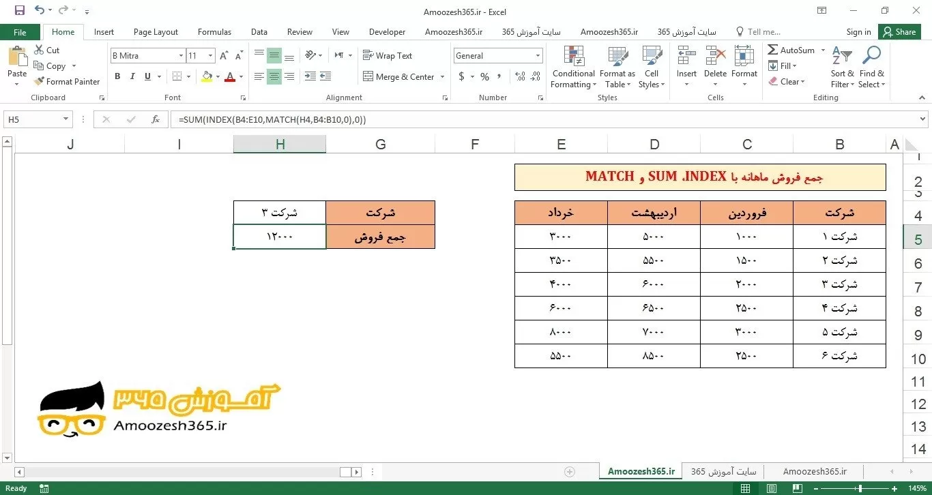Viewport: 932px width, 495px height.
Task: Toggle Bold formatting
Action: [117, 76]
